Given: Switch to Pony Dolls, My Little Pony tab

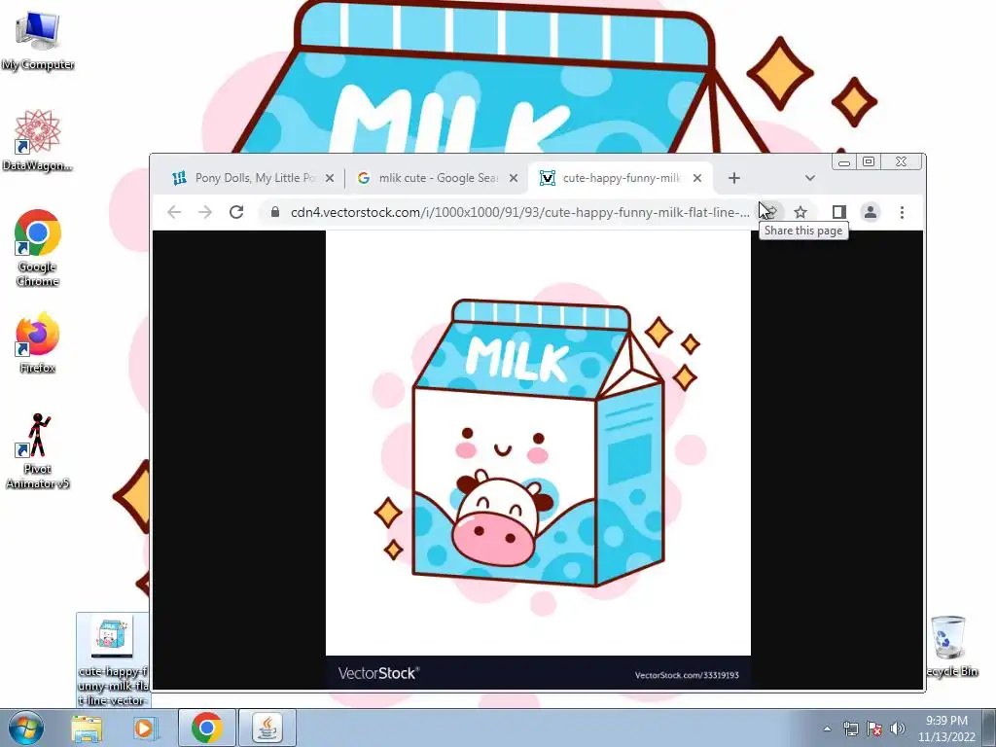Looking at the screenshot, I should click(x=254, y=178).
